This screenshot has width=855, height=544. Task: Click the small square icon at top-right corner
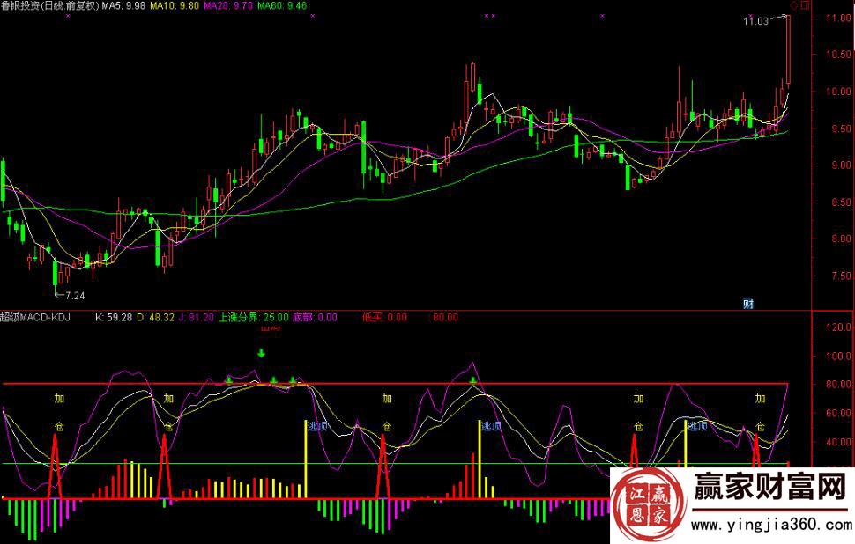[802, 5]
